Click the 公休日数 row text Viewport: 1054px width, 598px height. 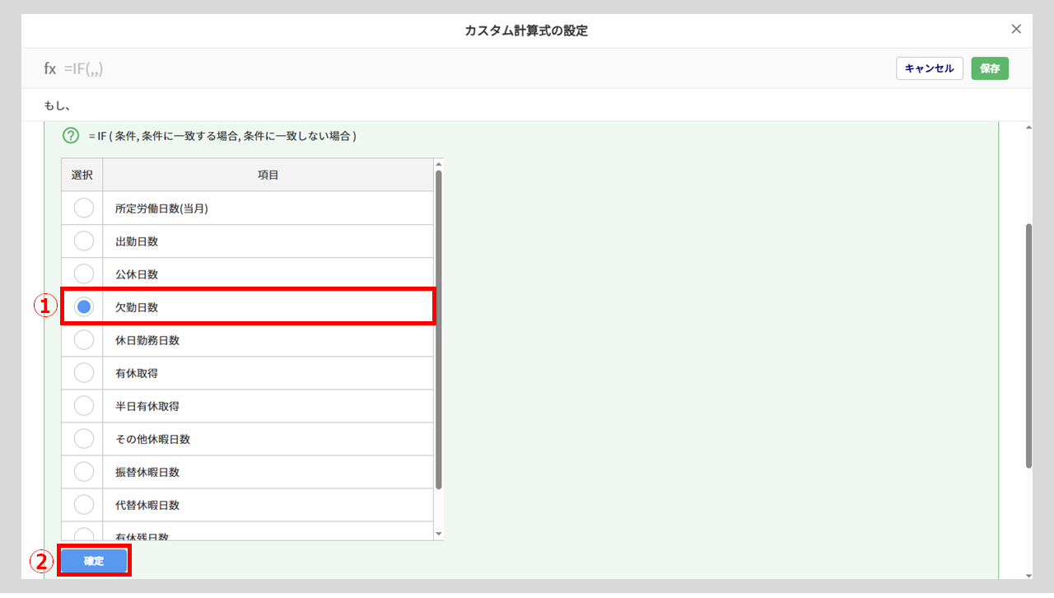137,274
